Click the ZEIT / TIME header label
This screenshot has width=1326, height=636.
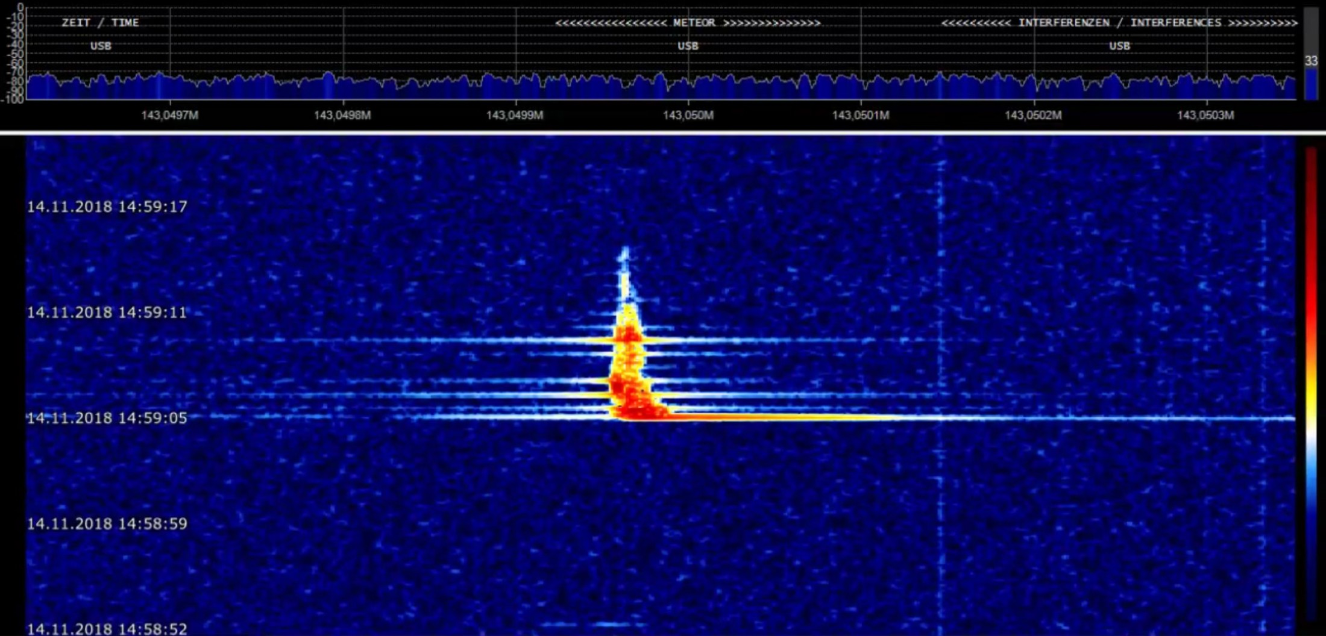[x=100, y=23]
